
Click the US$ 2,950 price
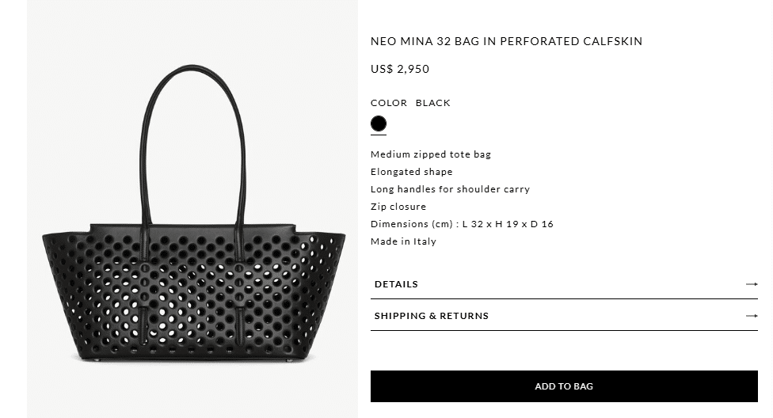point(400,69)
